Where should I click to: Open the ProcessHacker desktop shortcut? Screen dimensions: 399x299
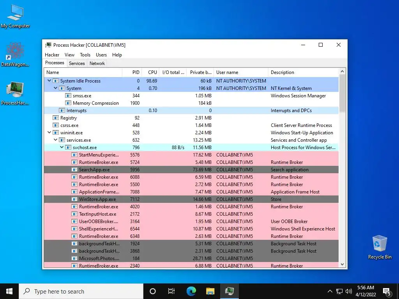[15, 93]
